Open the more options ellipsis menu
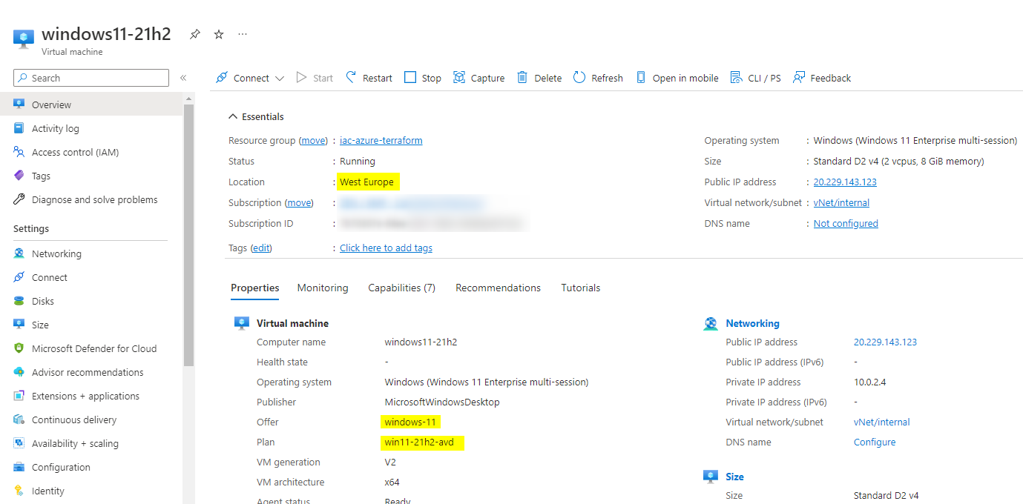1023x504 pixels. [x=243, y=34]
